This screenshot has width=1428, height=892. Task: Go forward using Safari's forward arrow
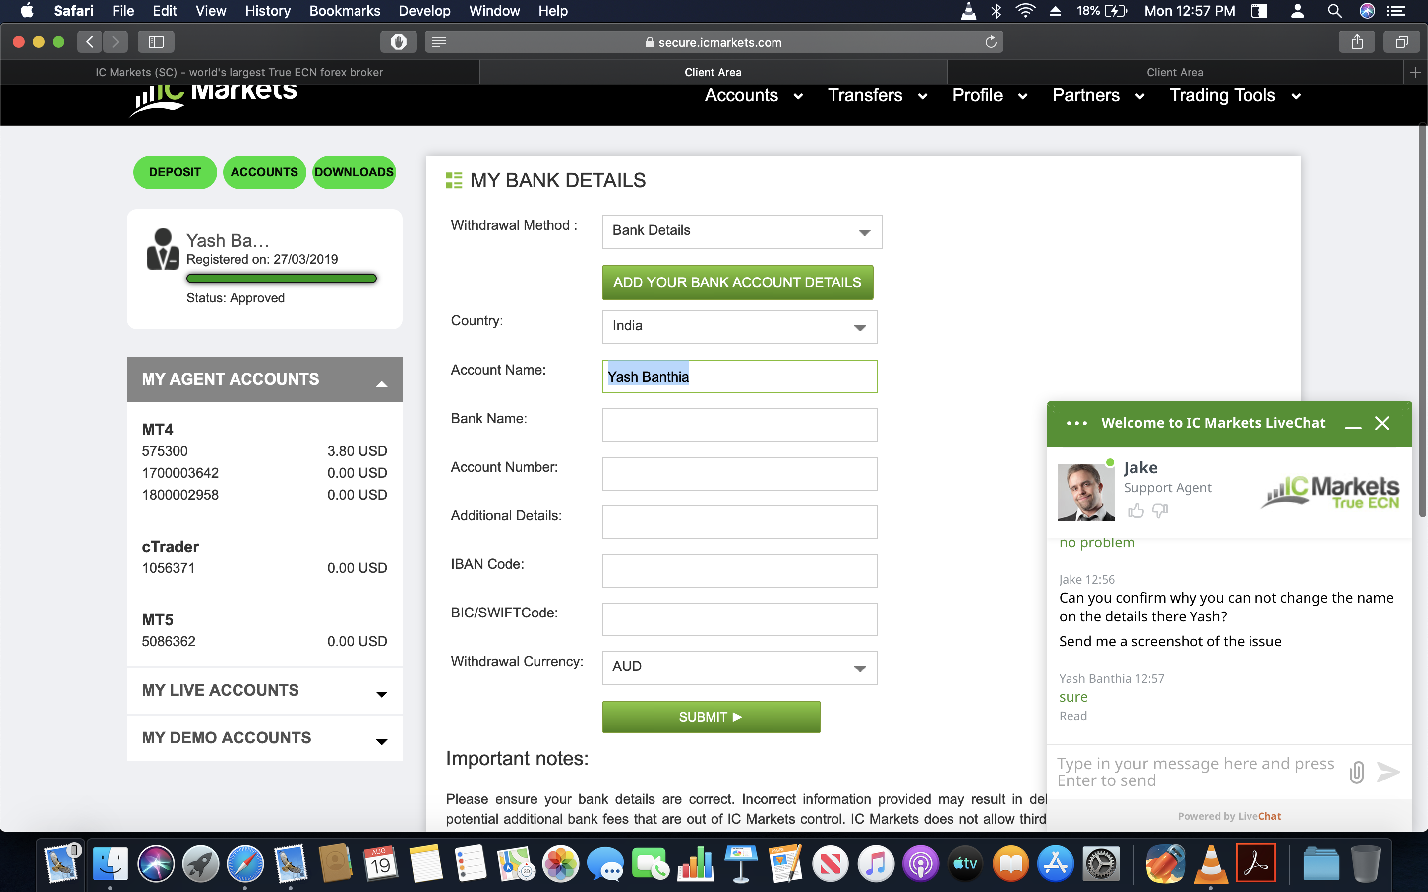pyautogui.click(x=116, y=41)
